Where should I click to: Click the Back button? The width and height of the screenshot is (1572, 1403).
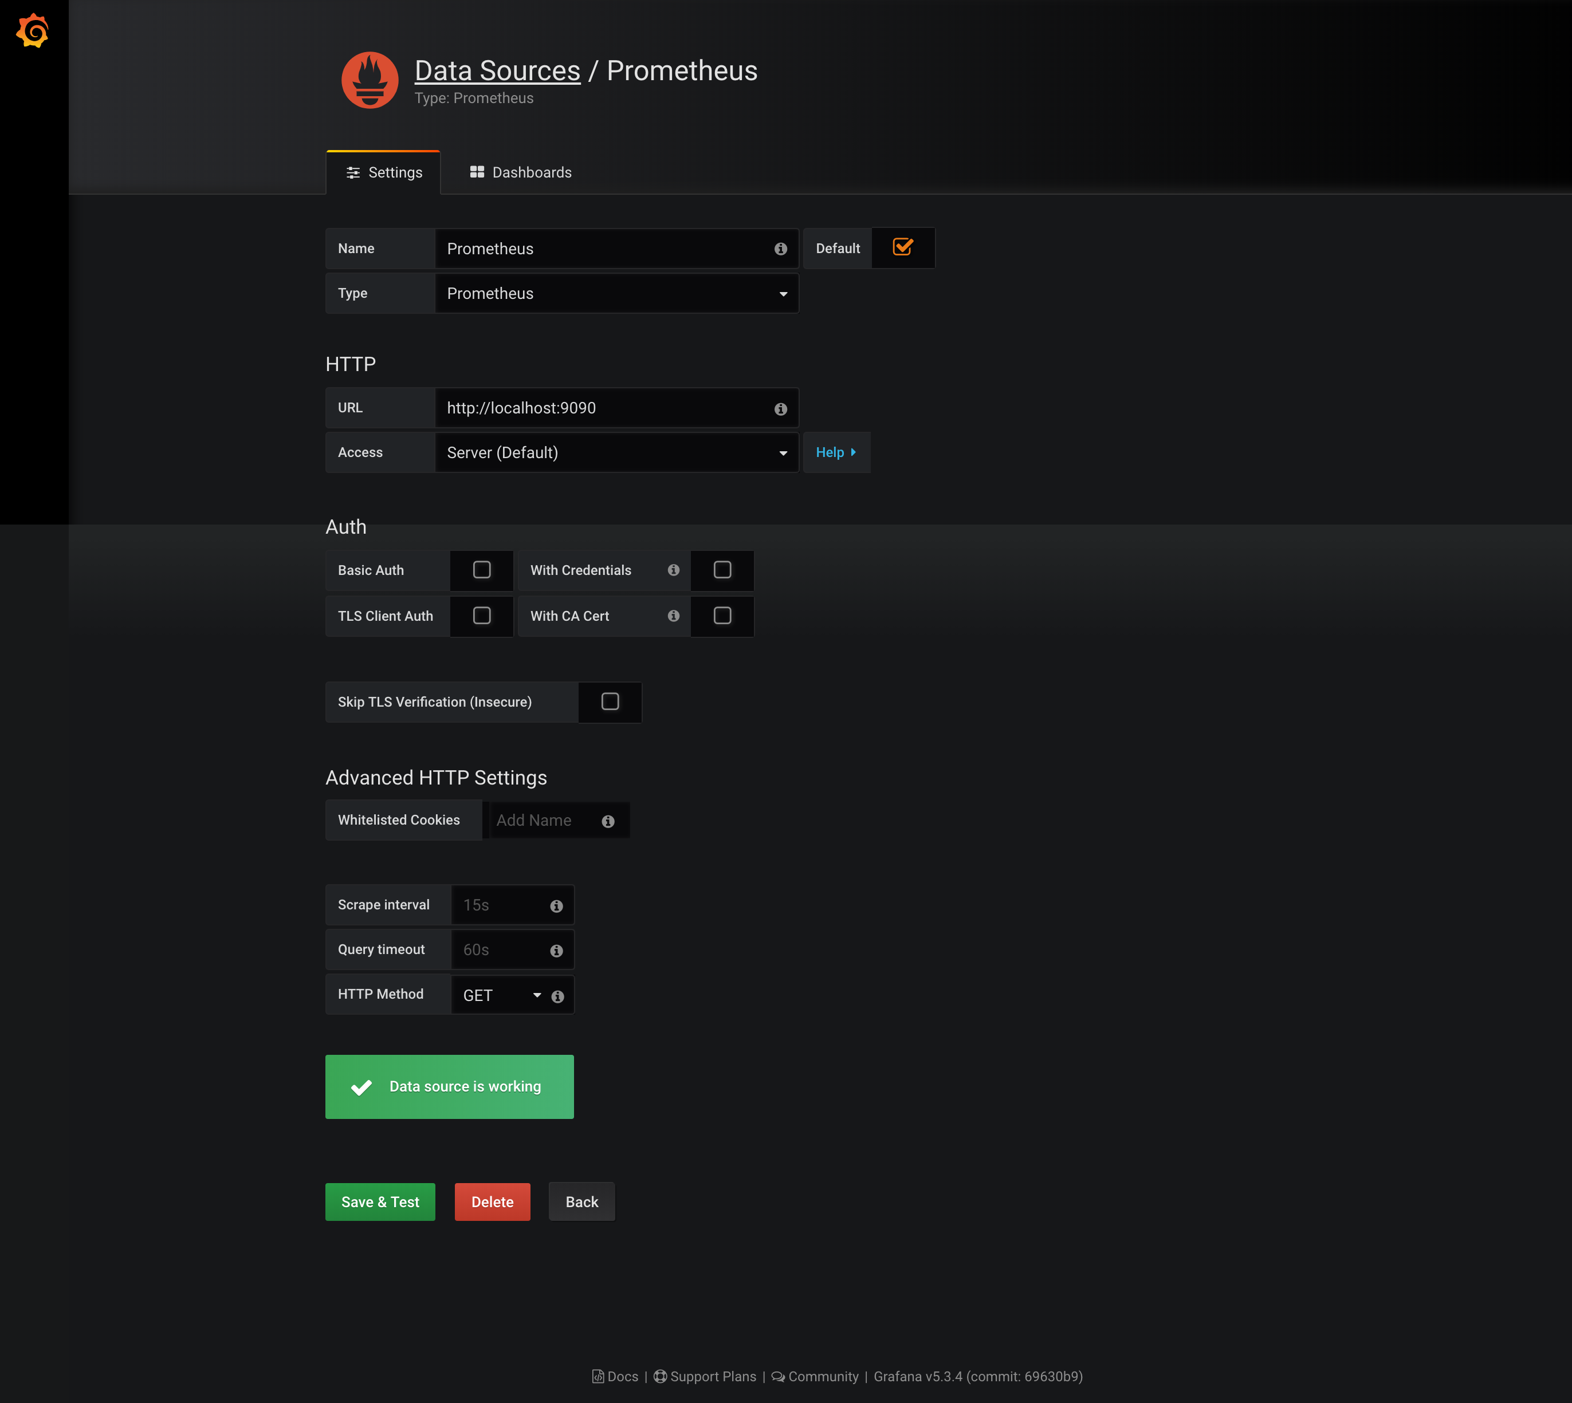tap(581, 1202)
